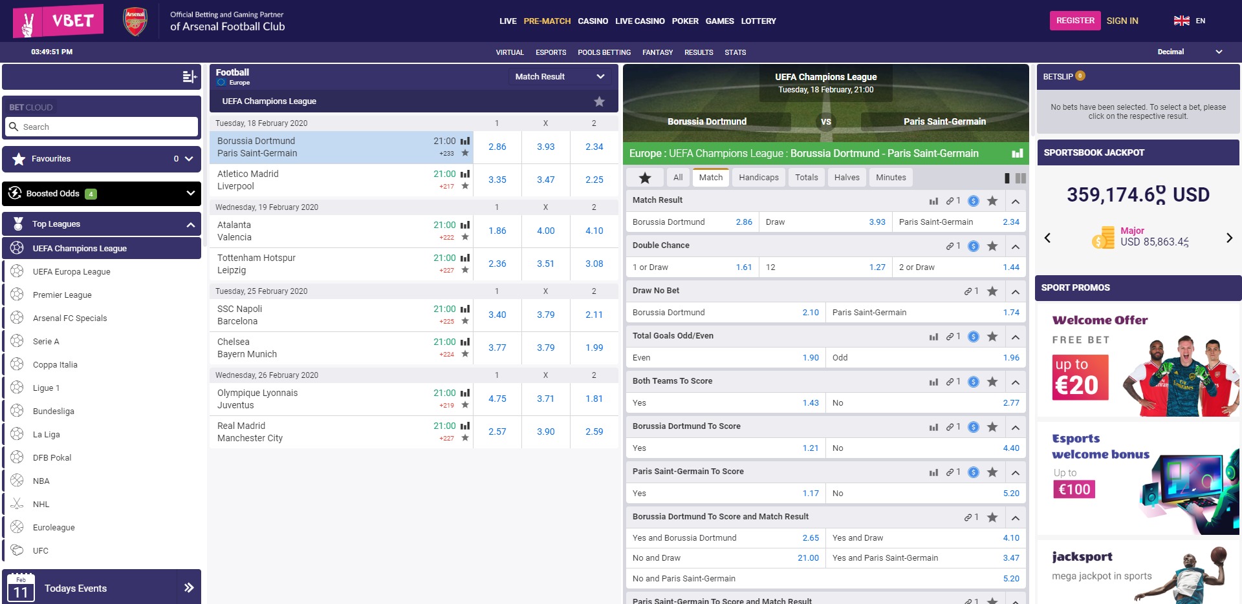Screen dimensions: 1242x604
Task: Collapse the Double Chance market
Action: pyautogui.click(x=1016, y=246)
